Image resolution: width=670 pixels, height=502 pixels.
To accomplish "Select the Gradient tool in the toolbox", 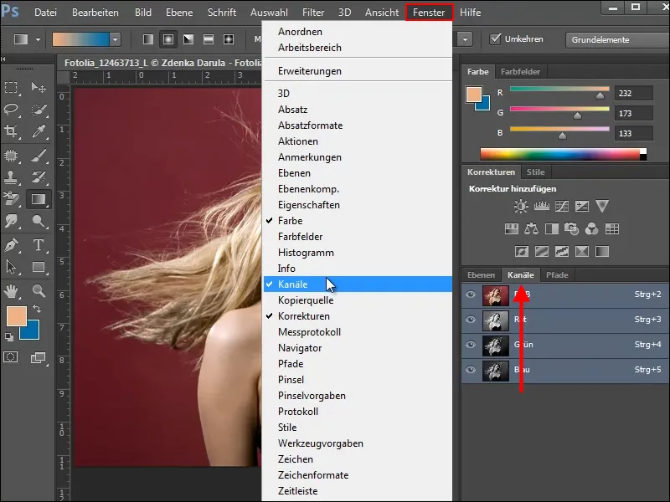I will [39, 199].
